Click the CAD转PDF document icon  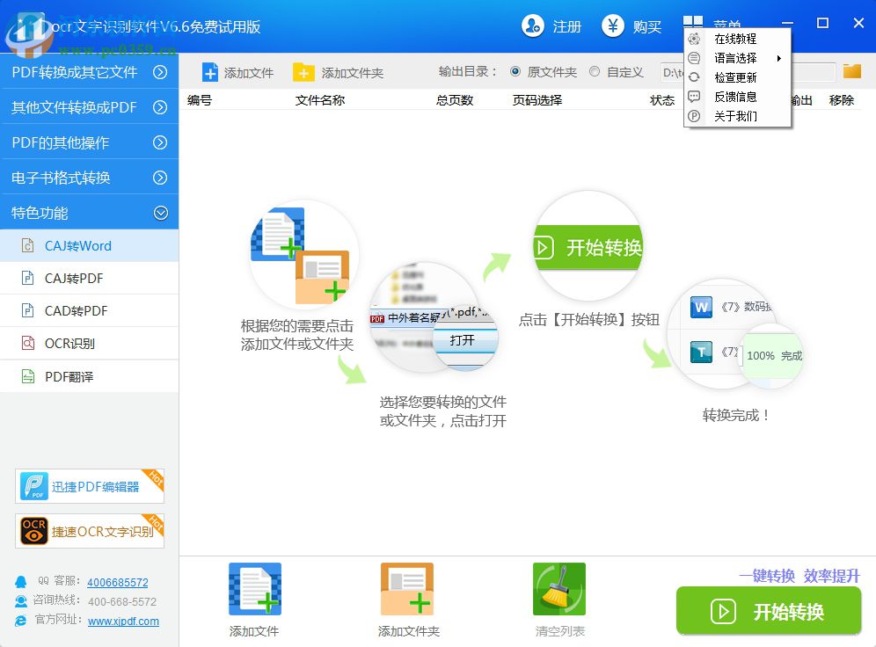tap(27, 310)
